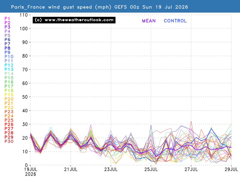Pick the P24 ensemble label
240x180 pixels.
pyautogui.click(x=9, y=116)
